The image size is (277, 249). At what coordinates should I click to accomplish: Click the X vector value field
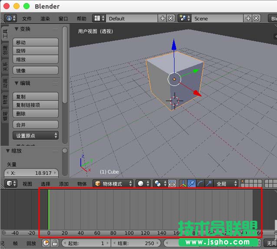pyautogui.click(x=31, y=173)
